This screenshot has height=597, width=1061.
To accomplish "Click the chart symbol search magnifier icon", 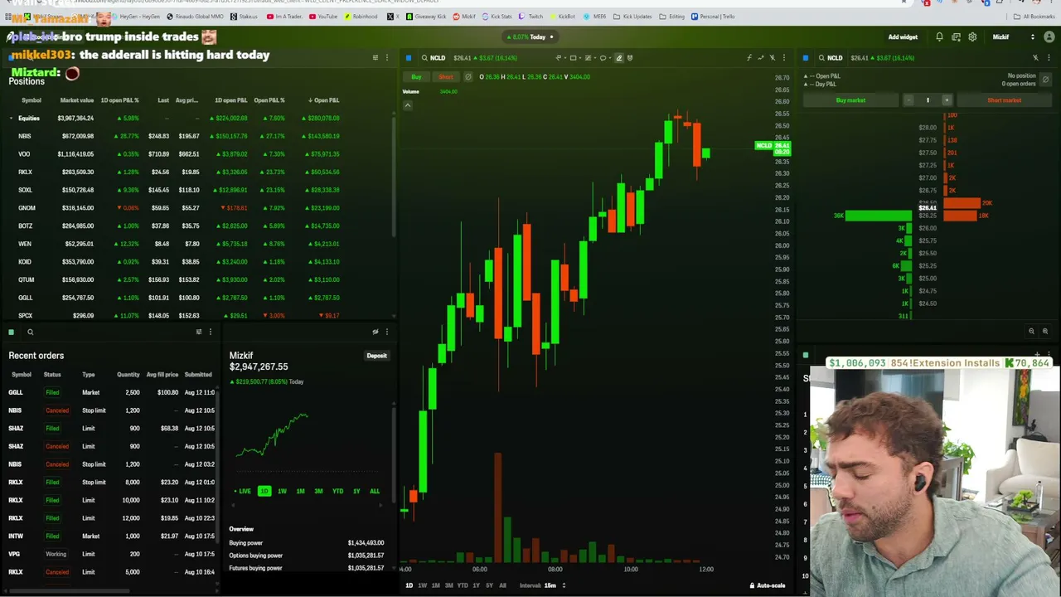I will pyautogui.click(x=424, y=58).
